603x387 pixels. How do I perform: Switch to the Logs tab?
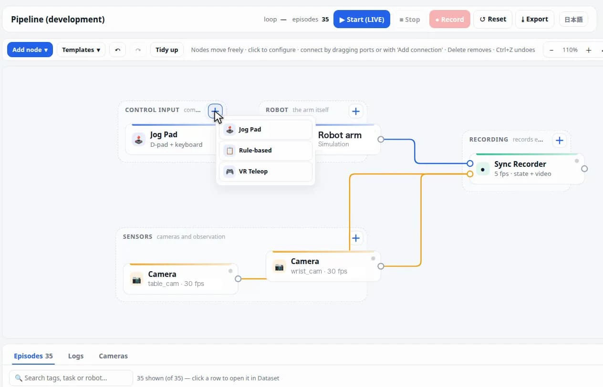76,356
